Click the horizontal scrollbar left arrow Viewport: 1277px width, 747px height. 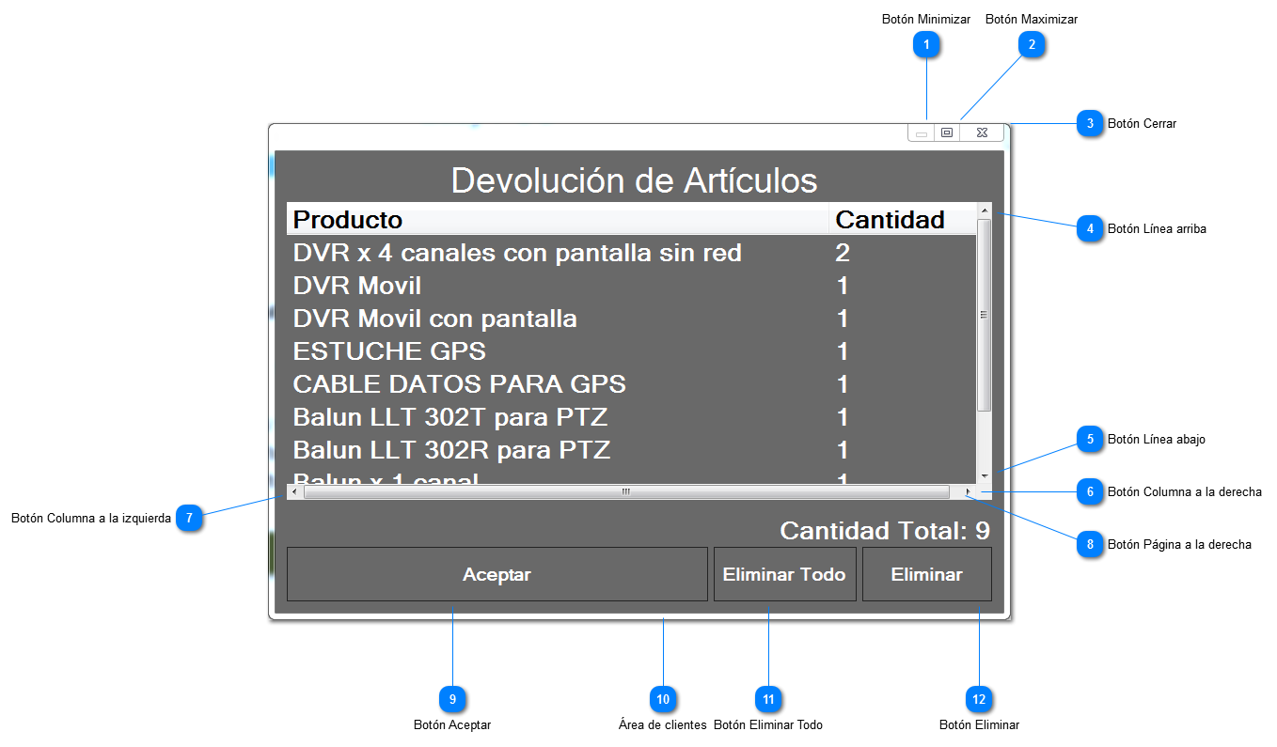[294, 491]
